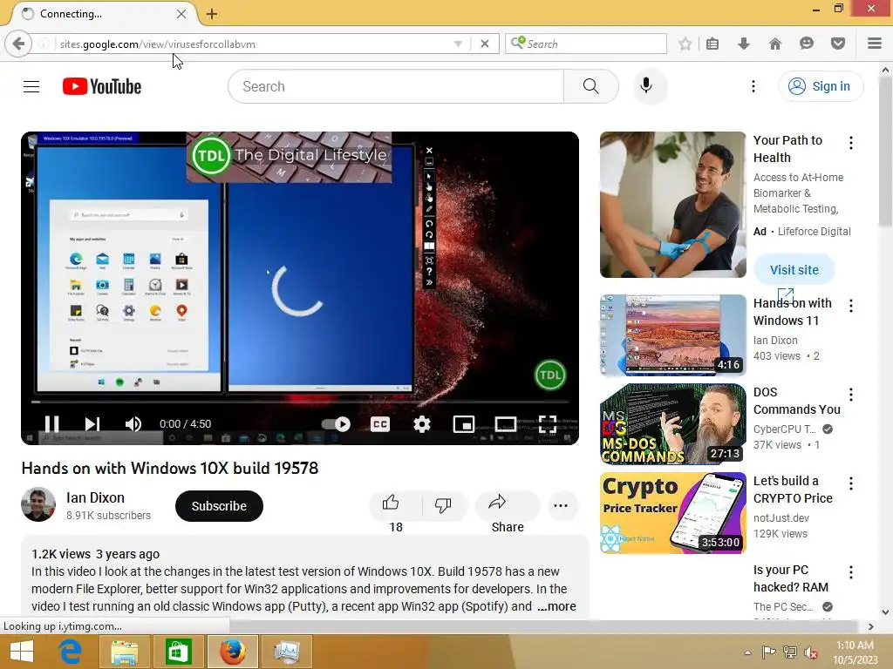Open Windows Store from taskbar
Screen dimensions: 893x669
pos(178,652)
